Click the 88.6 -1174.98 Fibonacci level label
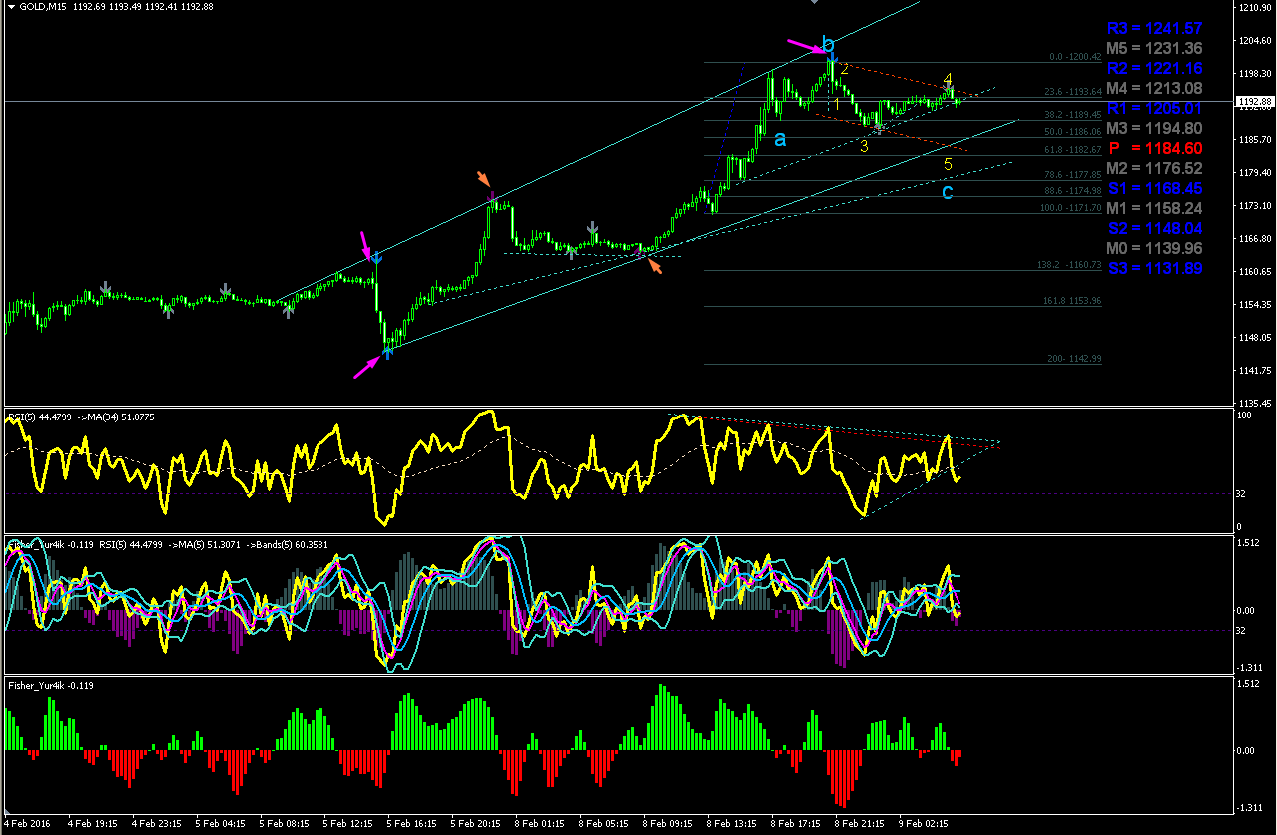This screenshot has width=1277, height=835. [1073, 190]
